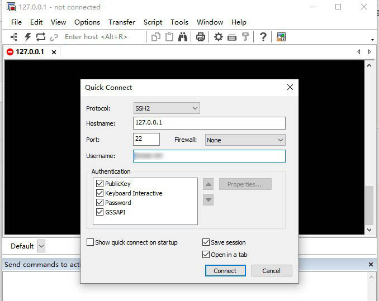This screenshot has width=379, height=301.
Task: Open the Window menu
Action: click(x=210, y=22)
